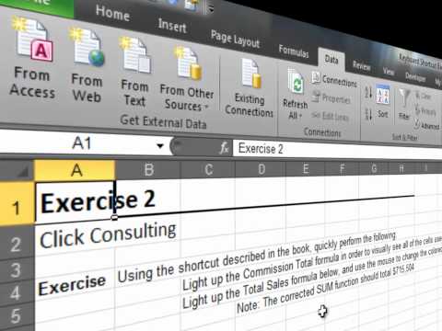Click the Edit Links button
442x331 pixels.
click(331, 116)
